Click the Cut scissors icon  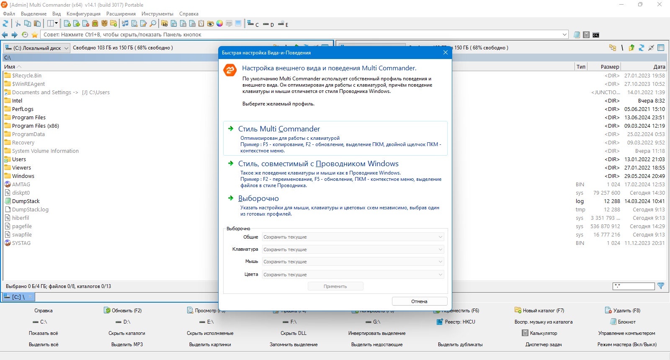pos(18,23)
